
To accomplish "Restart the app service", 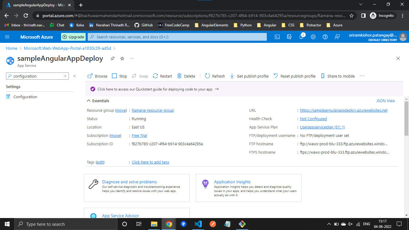I will click(x=162, y=76).
